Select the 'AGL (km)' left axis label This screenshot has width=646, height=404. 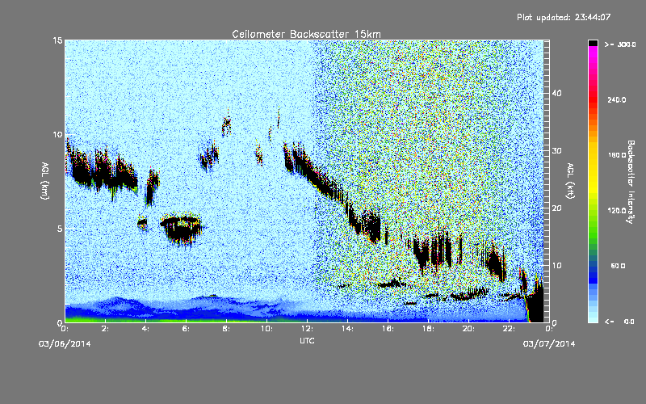[45, 181]
